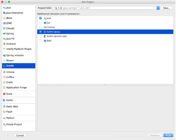Proceed with the Next button
Image resolution: width=176 pixels, height=140 pixels.
click(x=168, y=135)
